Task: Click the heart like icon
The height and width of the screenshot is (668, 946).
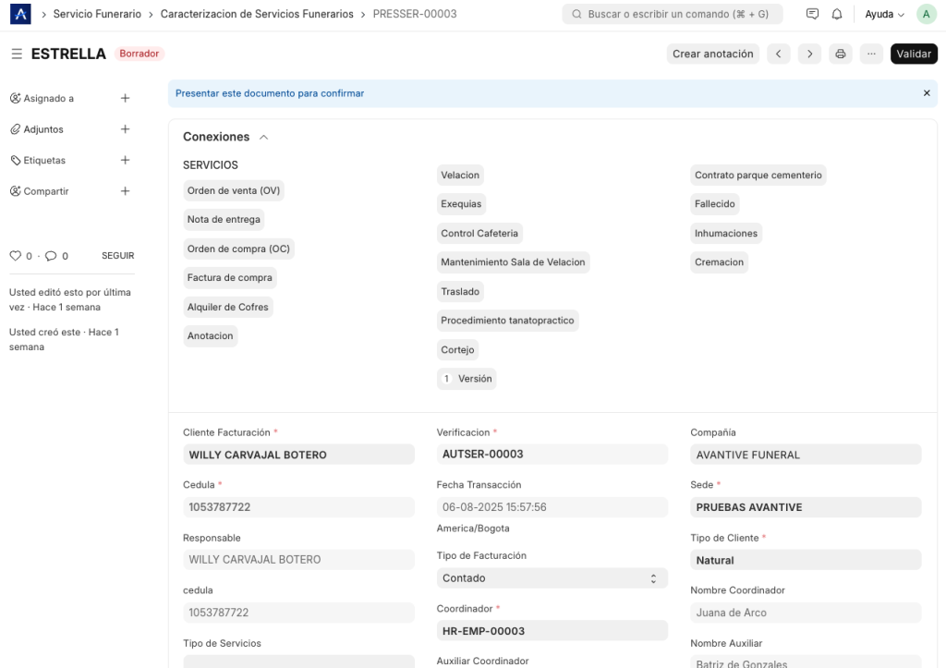Action: click(x=15, y=256)
